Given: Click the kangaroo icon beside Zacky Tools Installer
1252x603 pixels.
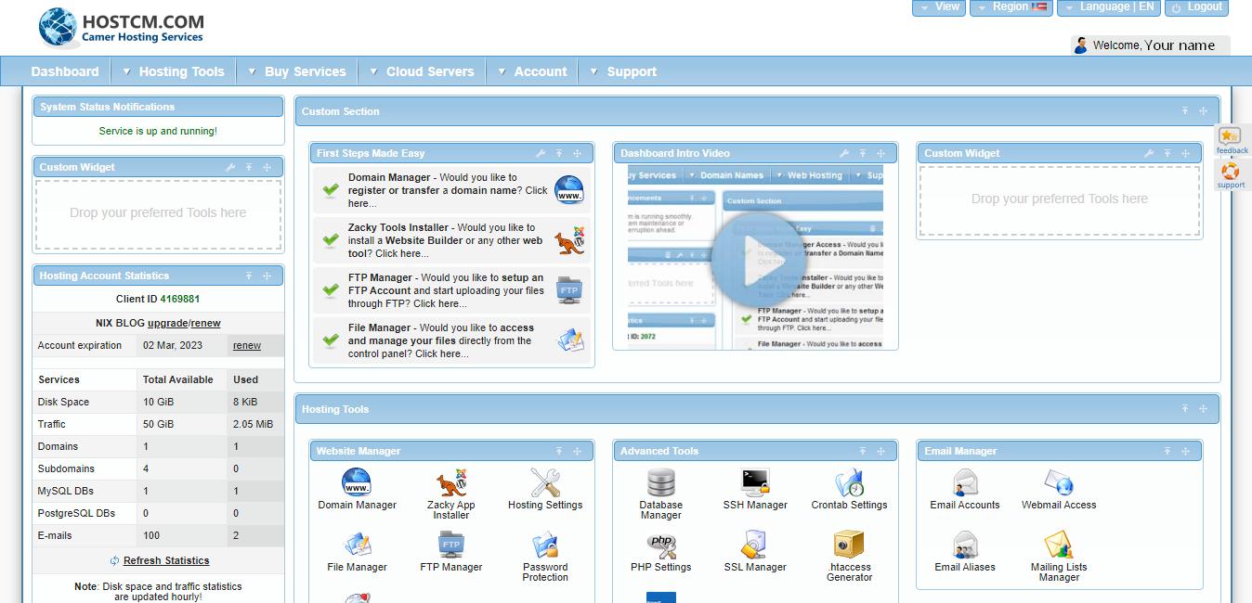Looking at the screenshot, I should 569,240.
